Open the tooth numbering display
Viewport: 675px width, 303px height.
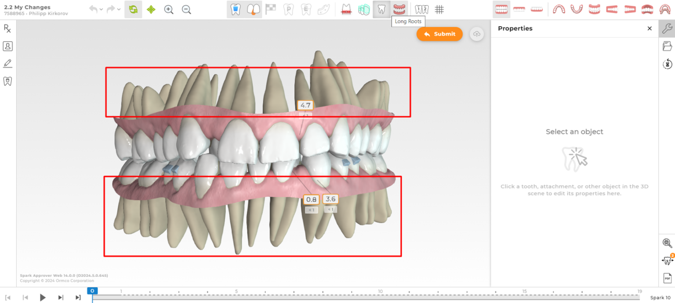[x=421, y=9]
